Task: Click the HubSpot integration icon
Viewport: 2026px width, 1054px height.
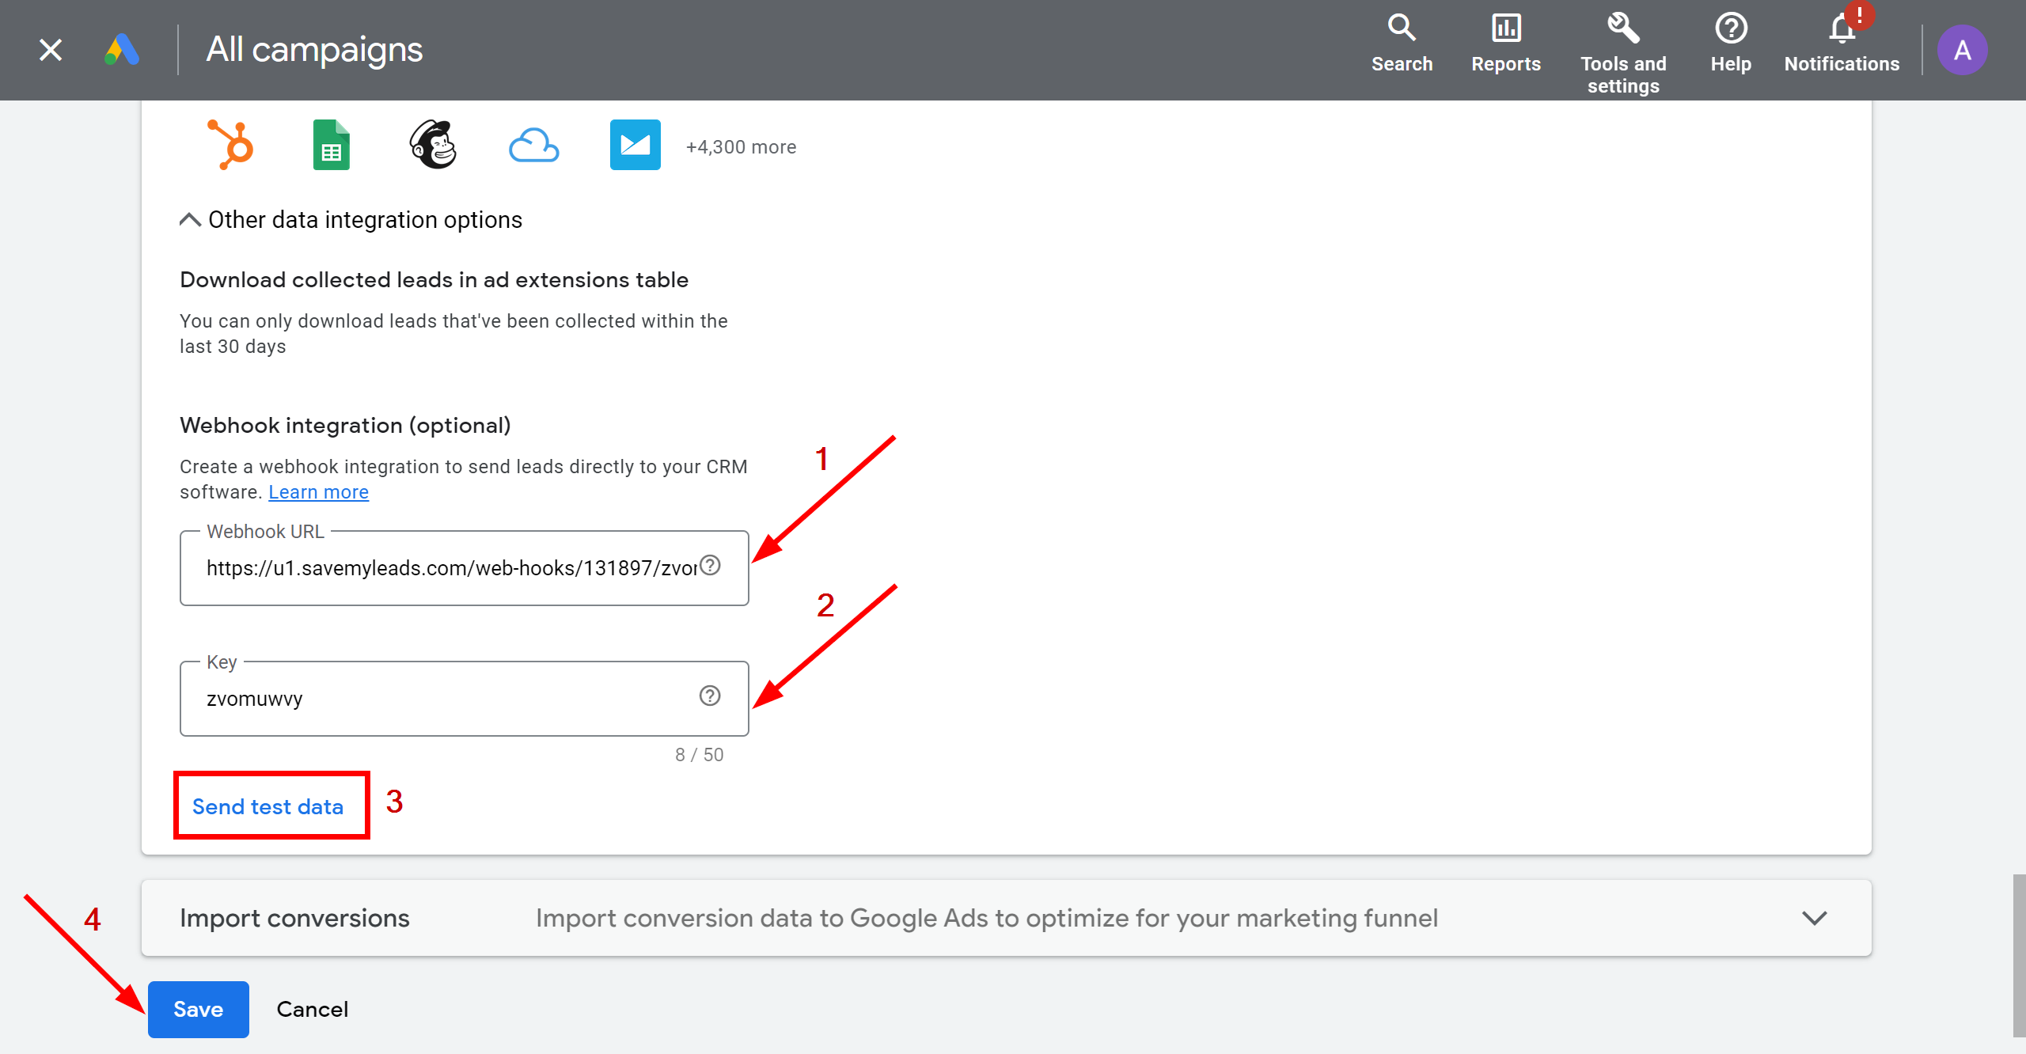Action: pyautogui.click(x=230, y=145)
